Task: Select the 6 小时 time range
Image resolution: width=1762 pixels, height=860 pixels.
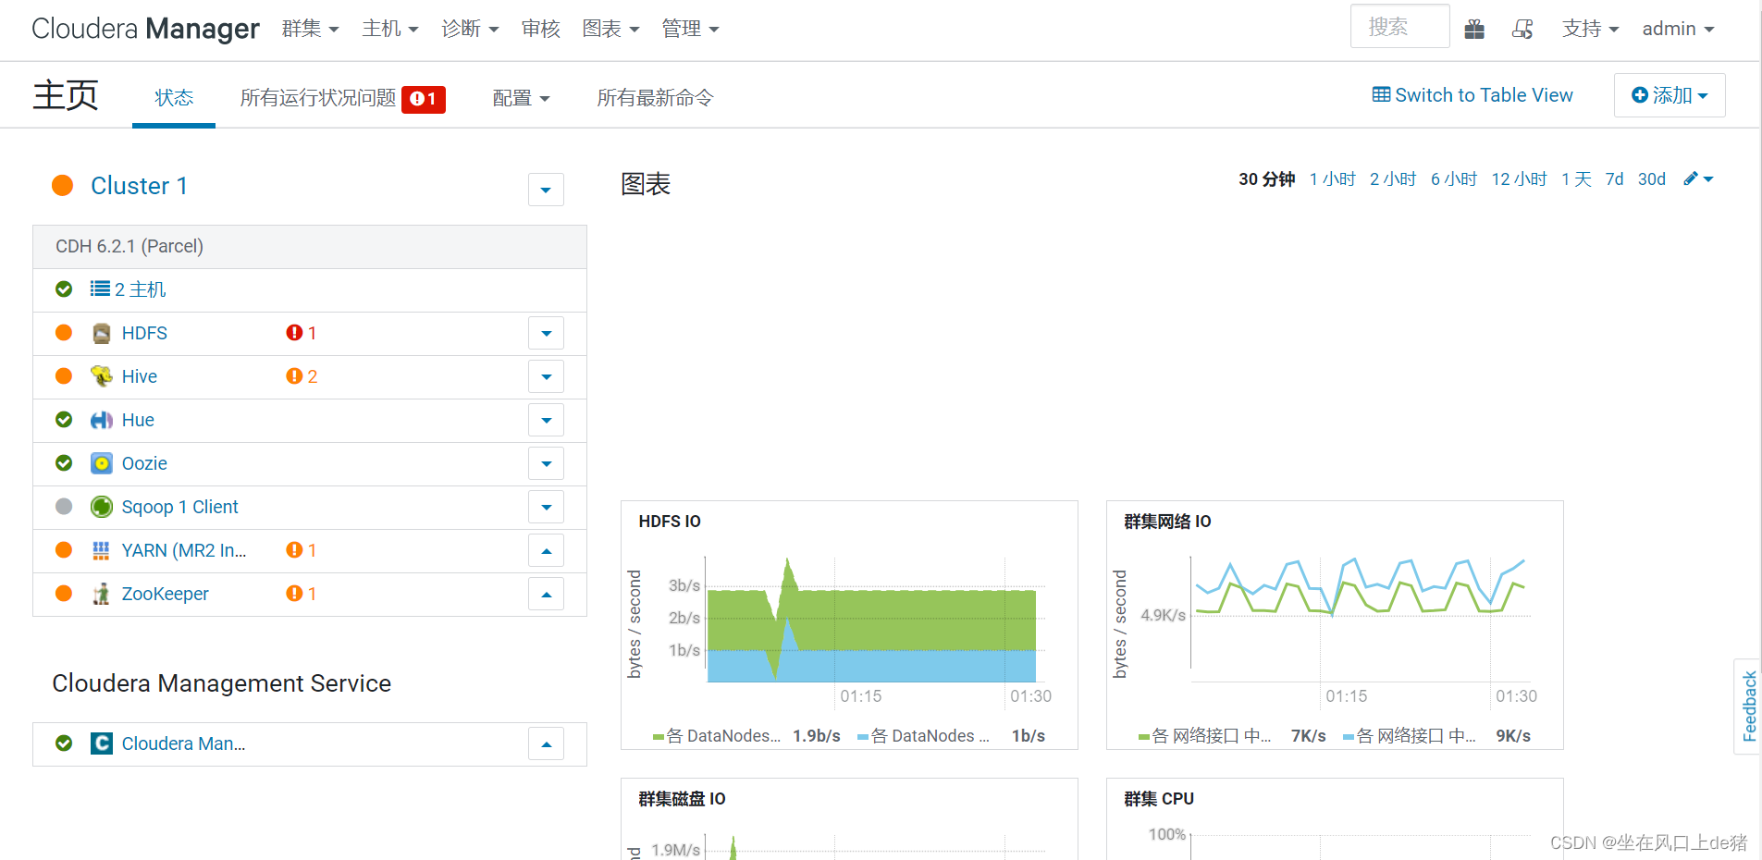Action: [1454, 179]
